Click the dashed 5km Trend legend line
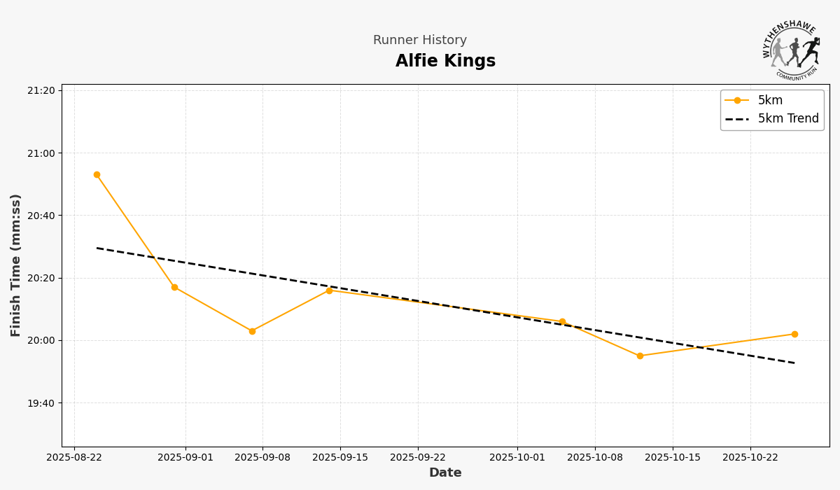 click(737, 119)
